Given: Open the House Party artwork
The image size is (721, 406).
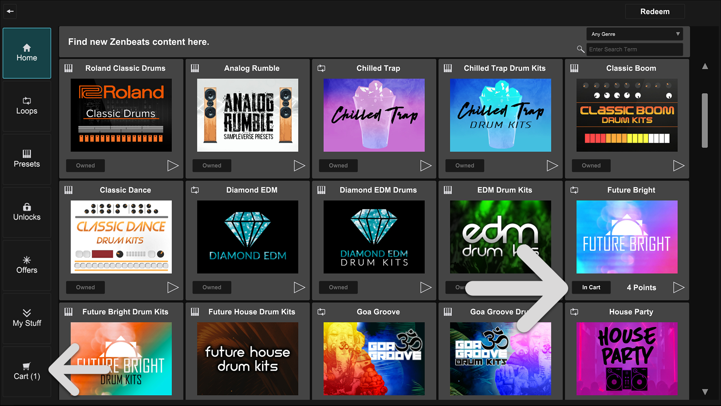Looking at the screenshot, I should coord(627,359).
